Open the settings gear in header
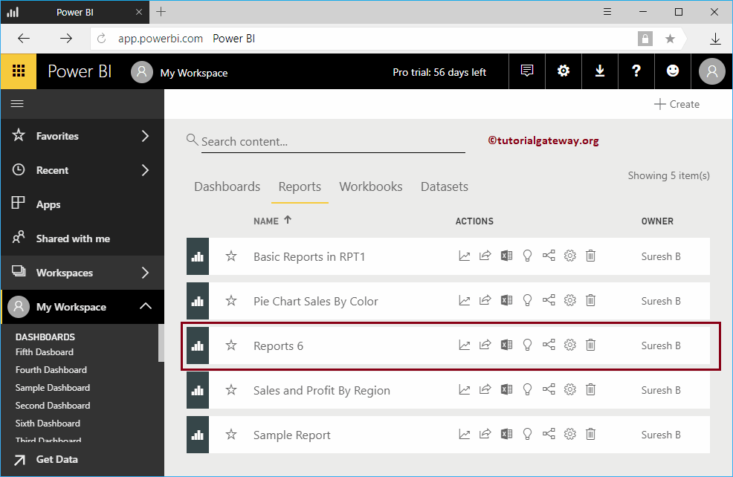733x477 pixels. pos(564,71)
